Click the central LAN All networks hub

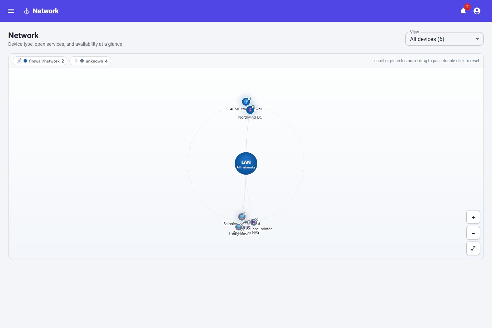246,163
